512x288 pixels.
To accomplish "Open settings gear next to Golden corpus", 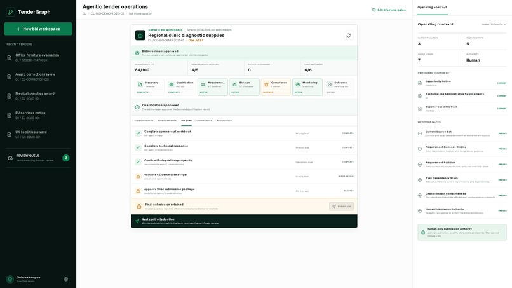I will 65,279.
